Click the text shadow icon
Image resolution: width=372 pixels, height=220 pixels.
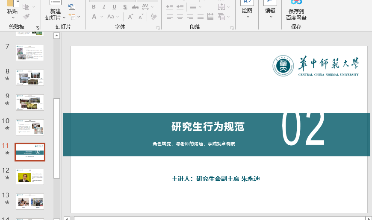tap(125, 7)
